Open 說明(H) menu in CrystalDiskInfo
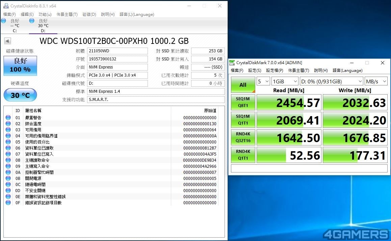 pyautogui.click(x=108, y=15)
